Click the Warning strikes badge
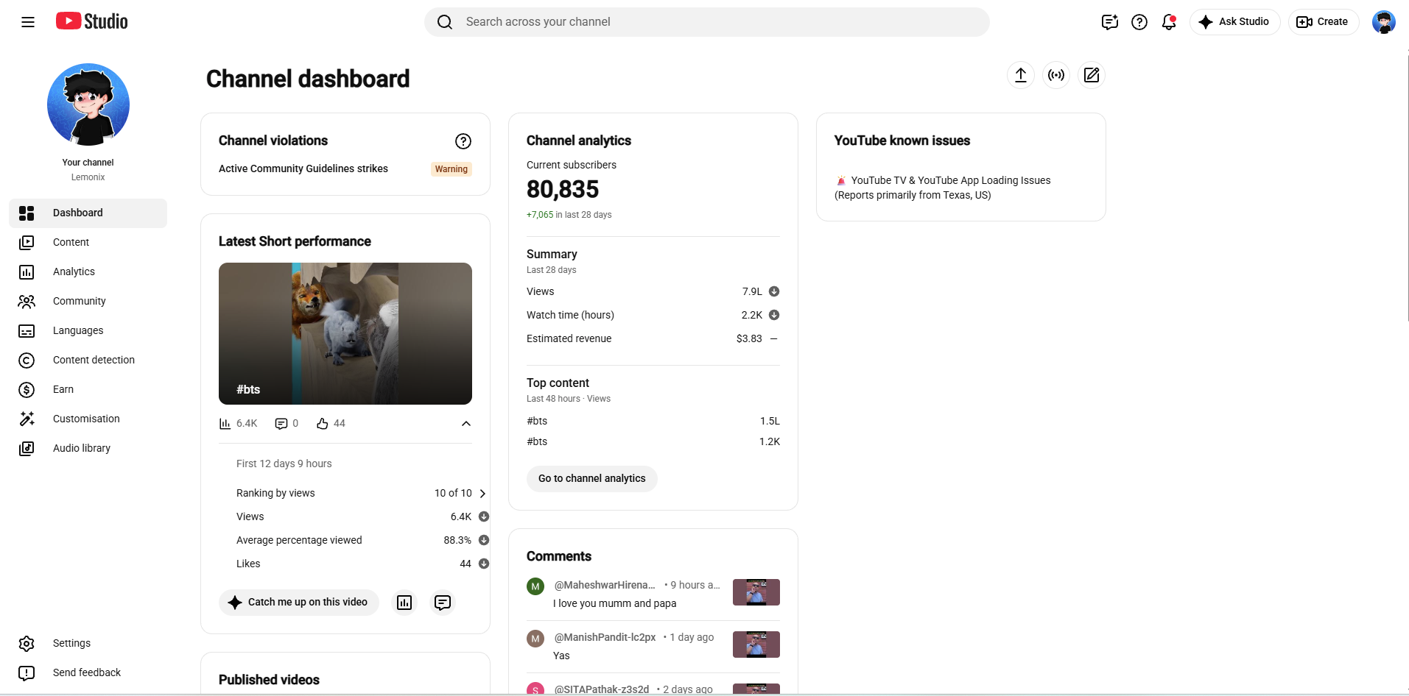 (x=451, y=169)
